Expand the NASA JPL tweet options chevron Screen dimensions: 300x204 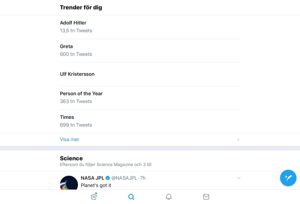[239, 178]
